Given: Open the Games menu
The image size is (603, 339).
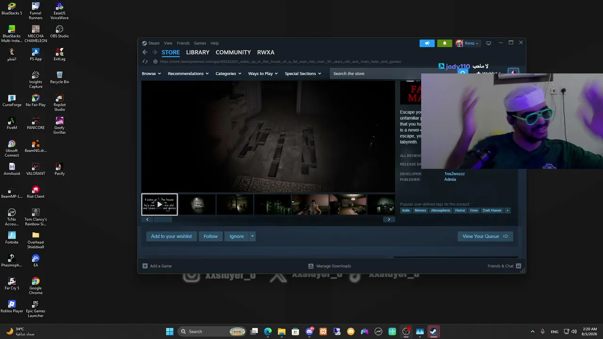Looking at the screenshot, I should click(200, 43).
